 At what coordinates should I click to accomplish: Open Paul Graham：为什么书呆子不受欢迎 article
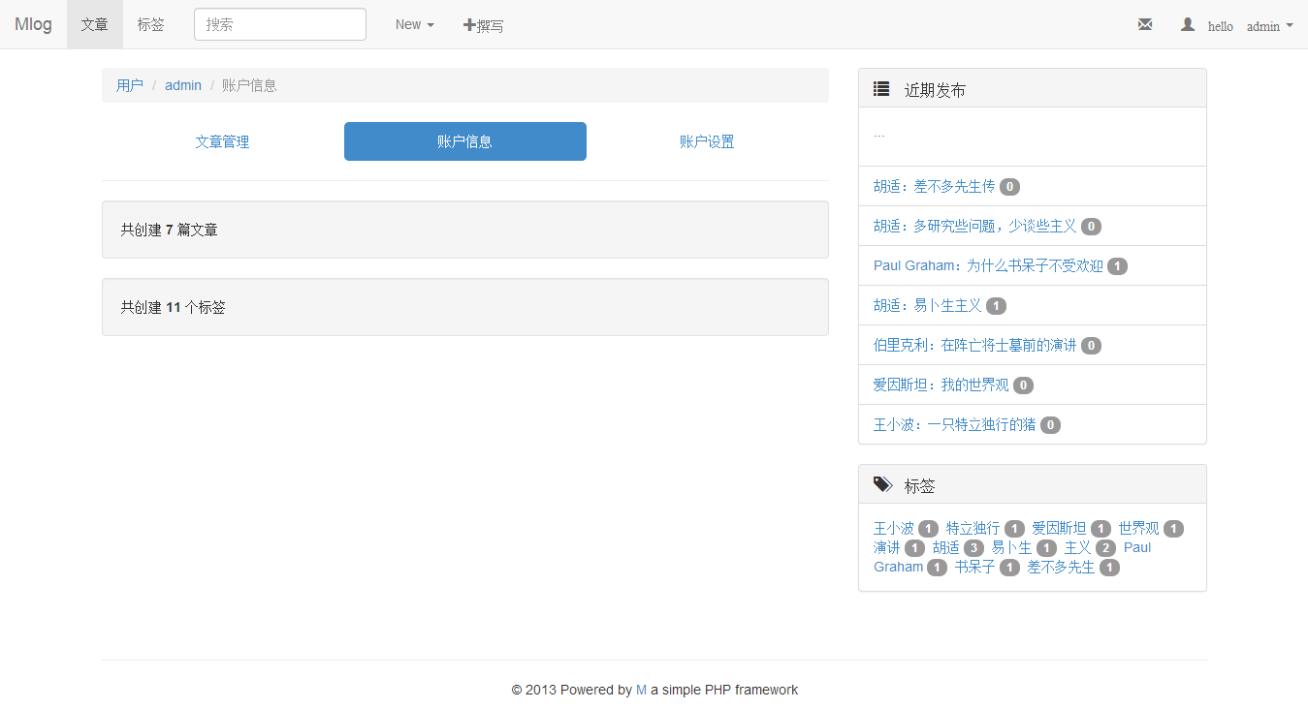988,265
